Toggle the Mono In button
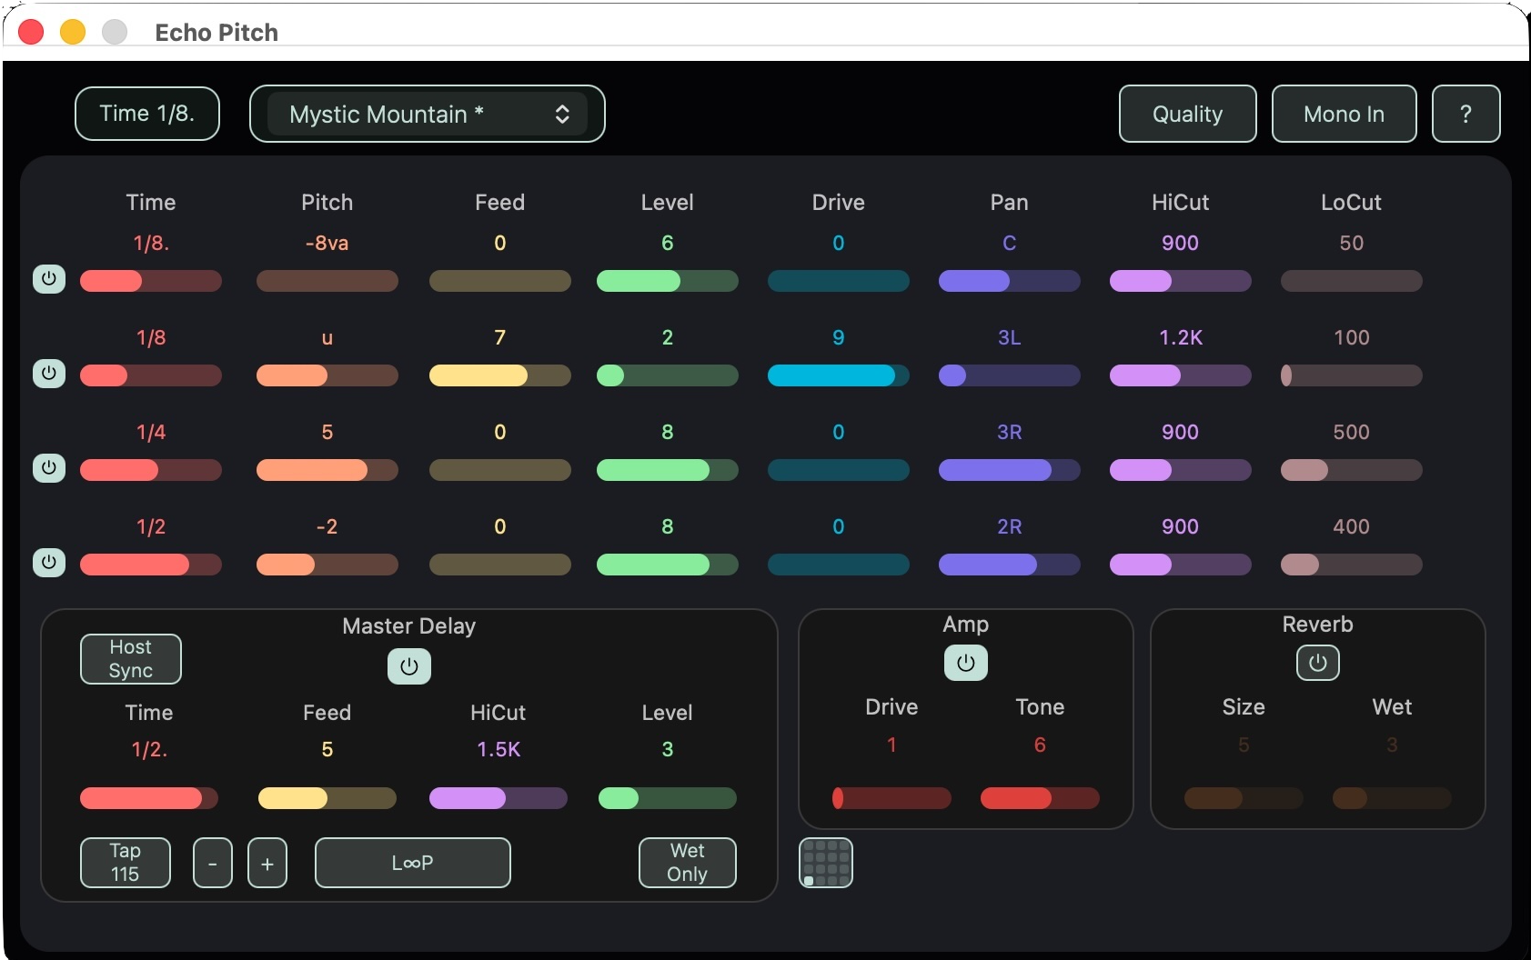 (x=1345, y=114)
